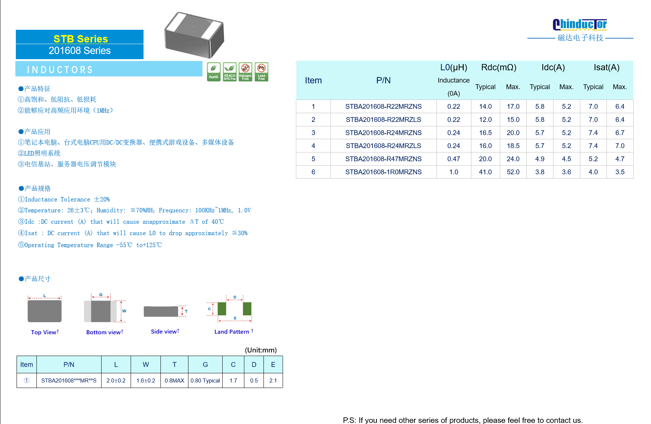Click C dimension value 1.7
The width and height of the screenshot is (651, 424).
click(233, 381)
